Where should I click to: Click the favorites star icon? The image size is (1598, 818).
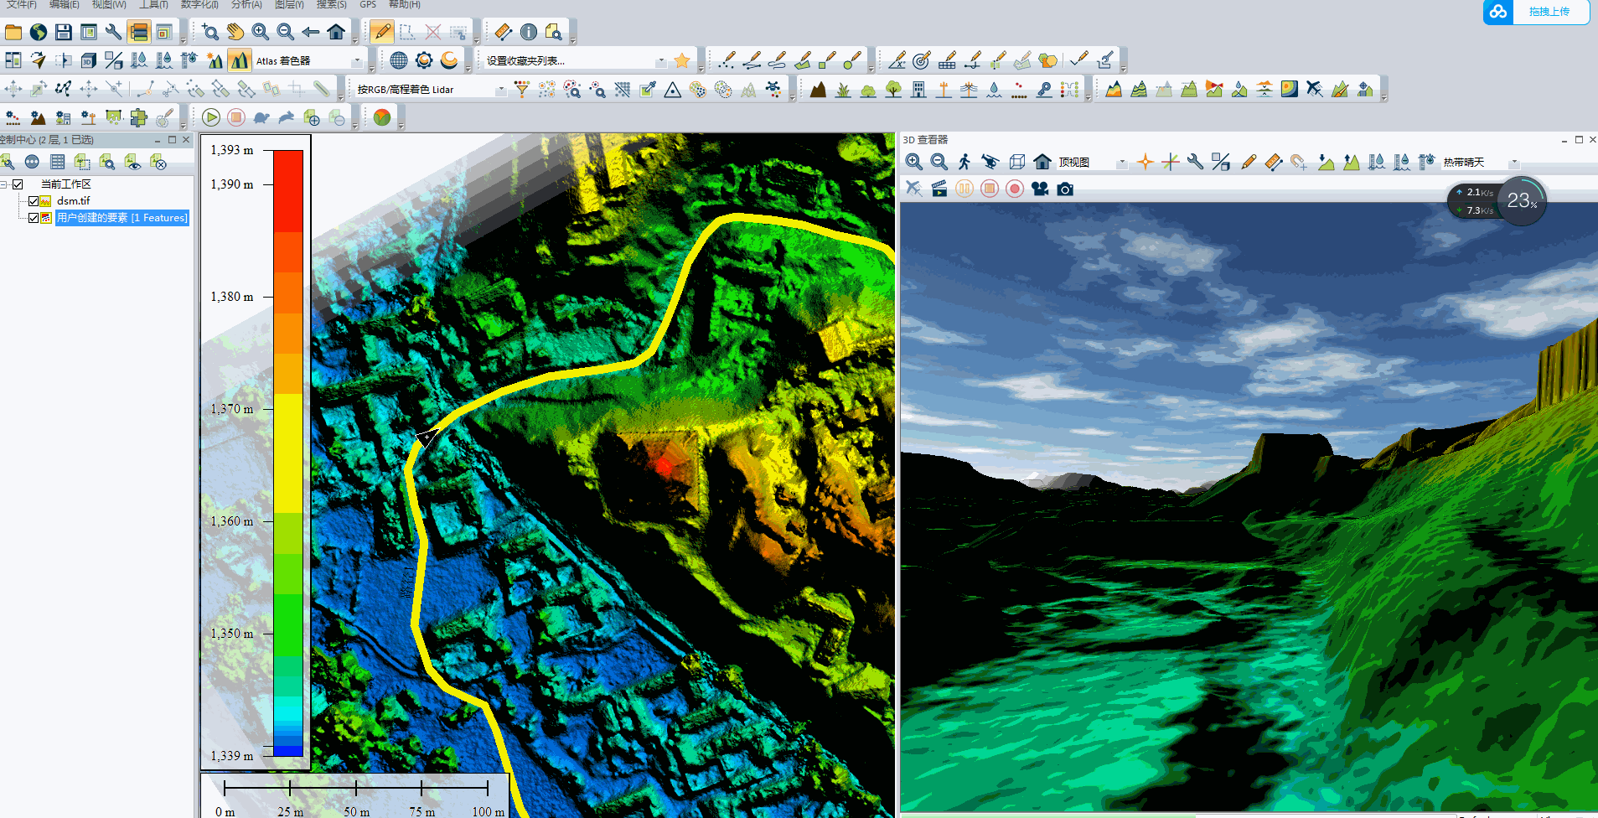[x=682, y=60]
